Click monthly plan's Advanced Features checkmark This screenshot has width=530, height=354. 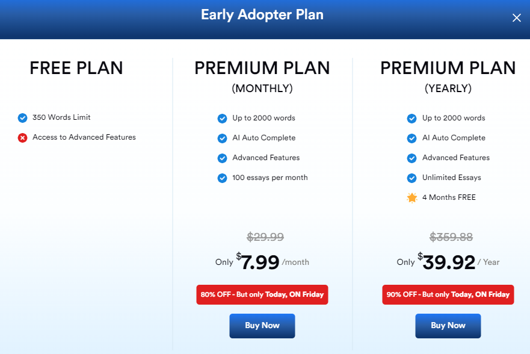point(222,158)
